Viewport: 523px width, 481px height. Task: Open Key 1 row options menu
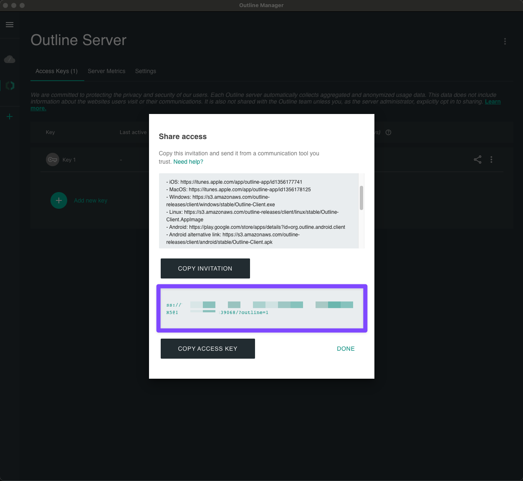click(491, 159)
